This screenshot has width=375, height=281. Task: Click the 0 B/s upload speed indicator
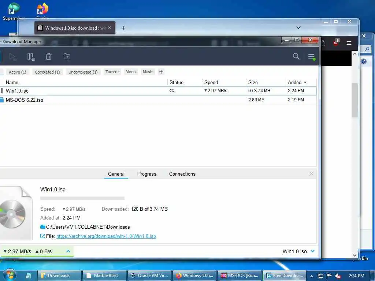(x=44, y=251)
